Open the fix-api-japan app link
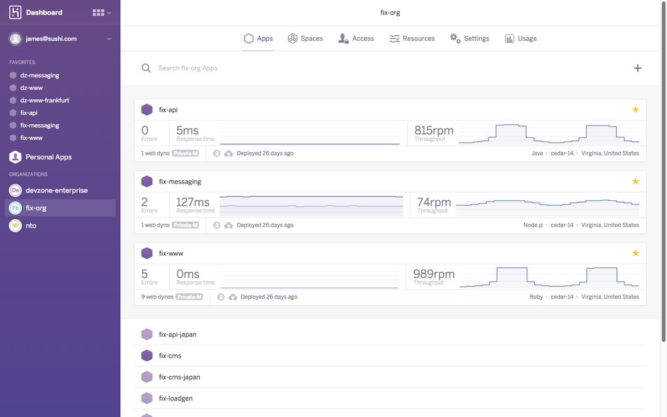The image size is (667, 417). (177, 335)
